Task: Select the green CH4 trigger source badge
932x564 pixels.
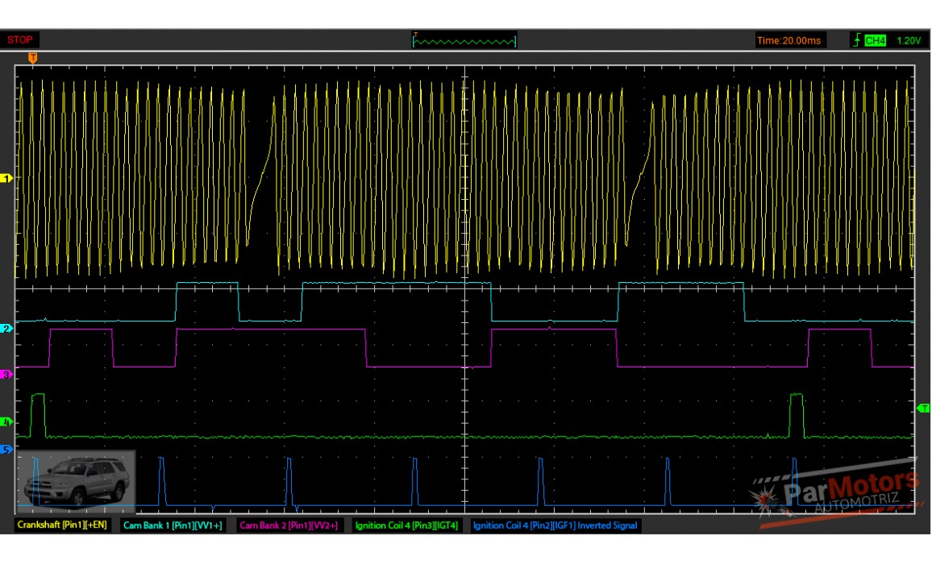Action: pyautogui.click(x=875, y=40)
